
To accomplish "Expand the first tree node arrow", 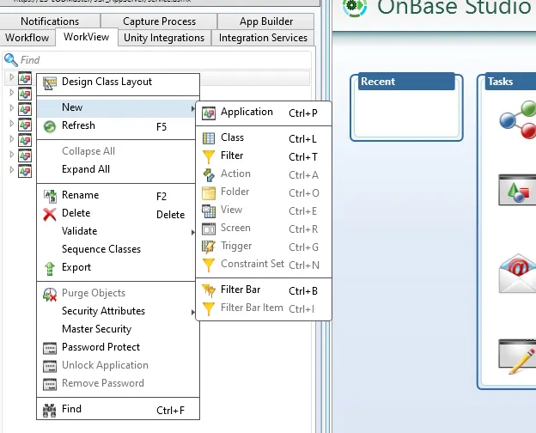I will (x=11, y=77).
